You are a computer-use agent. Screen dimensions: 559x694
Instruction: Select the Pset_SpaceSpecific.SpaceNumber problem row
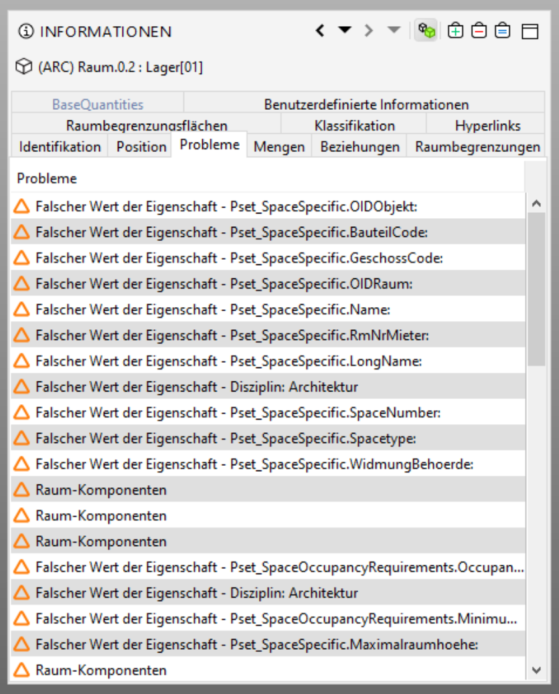[268, 412]
